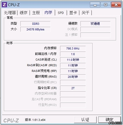123x125 pixels.
Task: Click the 循环周期 (tRAS) label
Action: [x=46, y=77]
